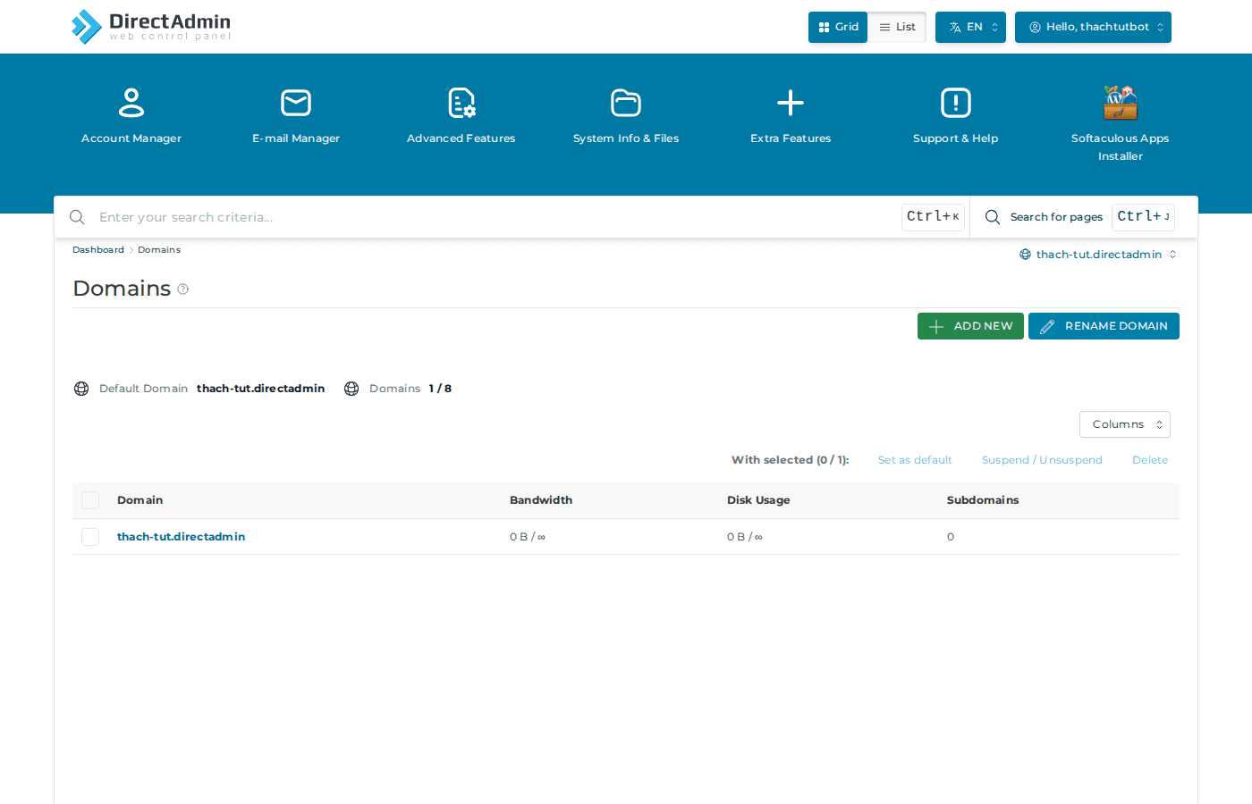Image resolution: width=1252 pixels, height=804 pixels.
Task: Expand the thach-tut.directadmin domain selector
Action: click(1098, 254)
